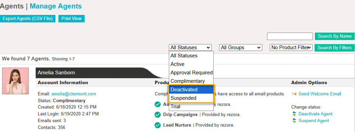The height and width of the screenshot is (132, 355).
Task: Click the Send Welcome Email envelope icon
Action: (x=294, y=94)
